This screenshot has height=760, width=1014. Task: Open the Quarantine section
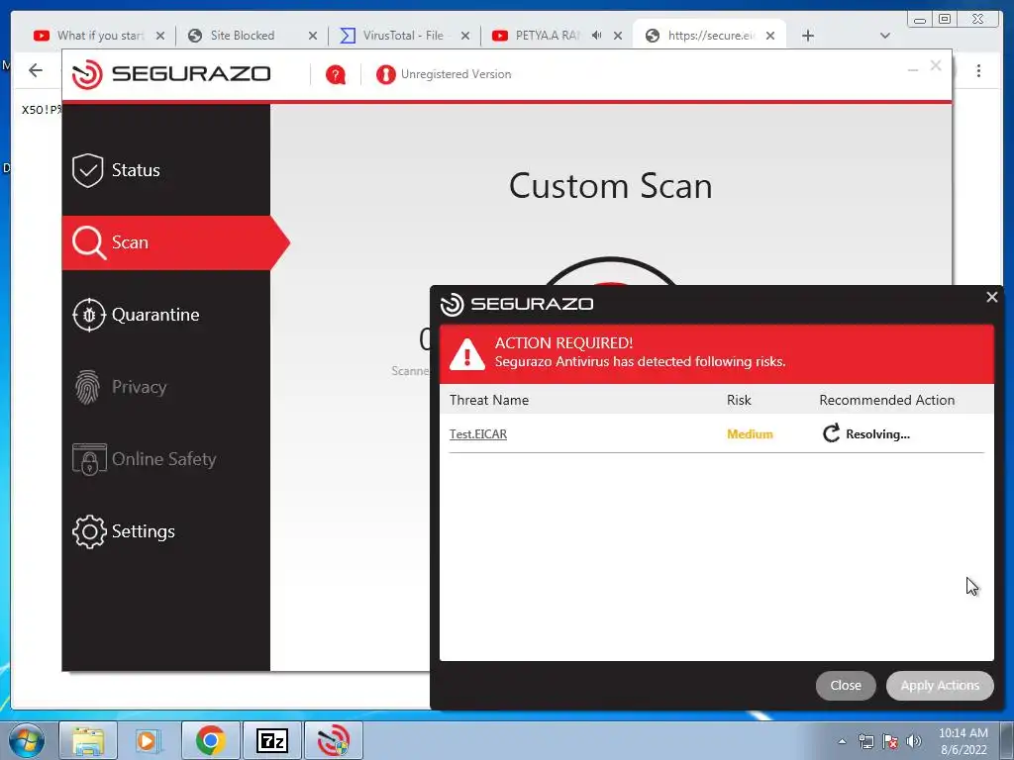[x=166, y=315]
